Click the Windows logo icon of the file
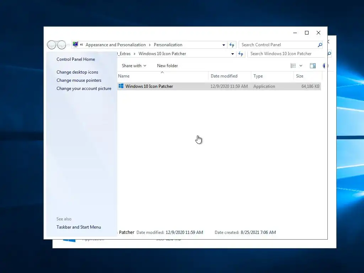The height and width of the screenshot is (273, 364). 121,86
